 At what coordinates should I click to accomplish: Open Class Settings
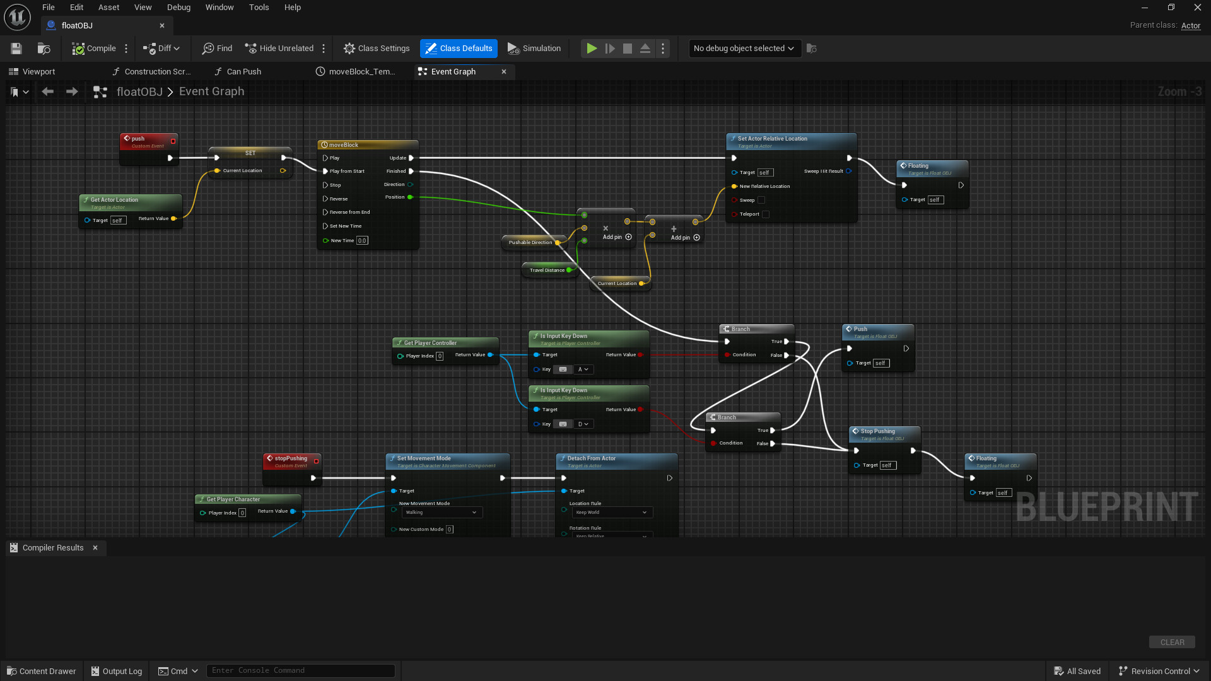tap(377, 48)
